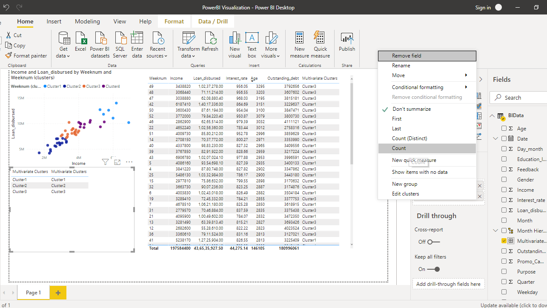
Task: Select Page 1 tab
Action: [x=34, y=293]
